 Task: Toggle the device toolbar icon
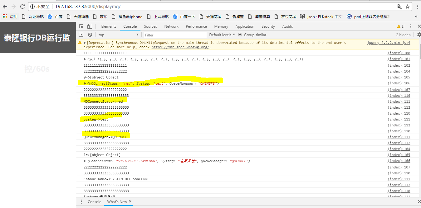click(90, 26)
